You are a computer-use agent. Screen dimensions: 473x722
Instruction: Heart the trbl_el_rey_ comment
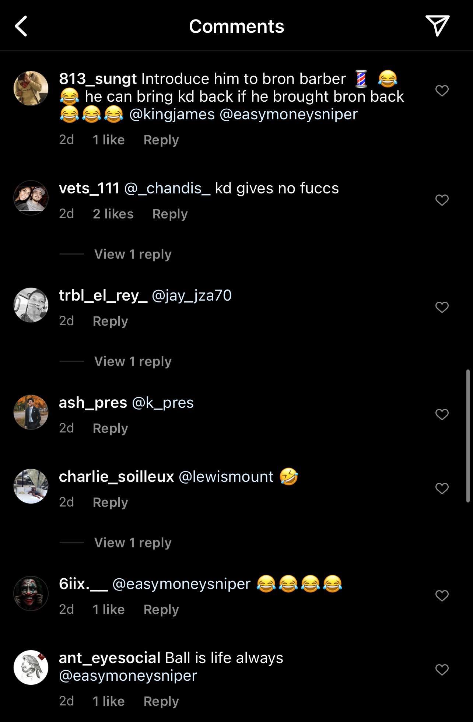pos(442,307)
